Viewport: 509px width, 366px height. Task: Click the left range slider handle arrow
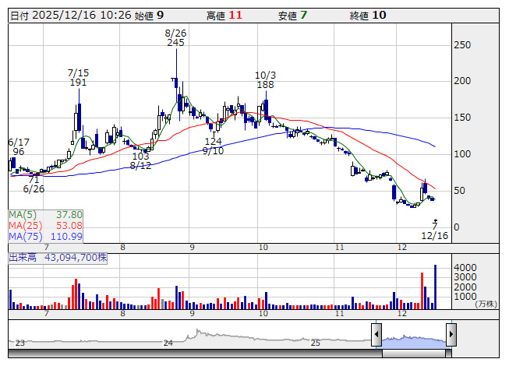coord(376,336)
